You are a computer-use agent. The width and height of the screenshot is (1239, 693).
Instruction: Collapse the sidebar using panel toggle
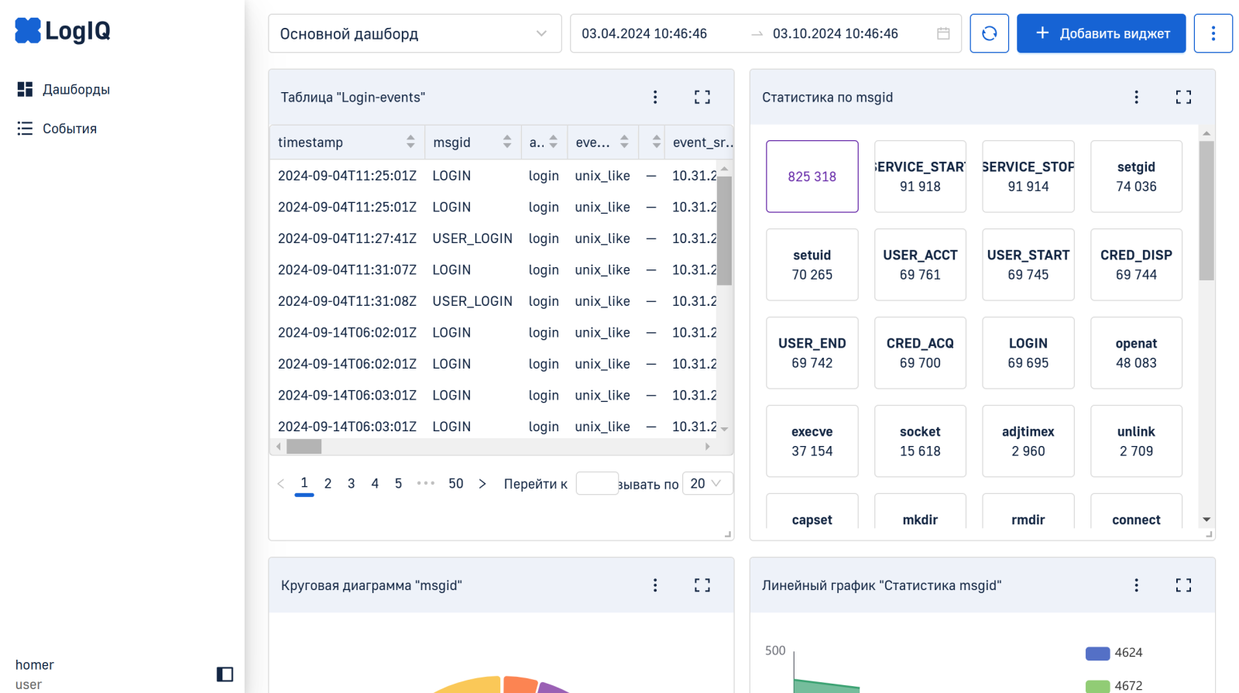tap(225, 674)
